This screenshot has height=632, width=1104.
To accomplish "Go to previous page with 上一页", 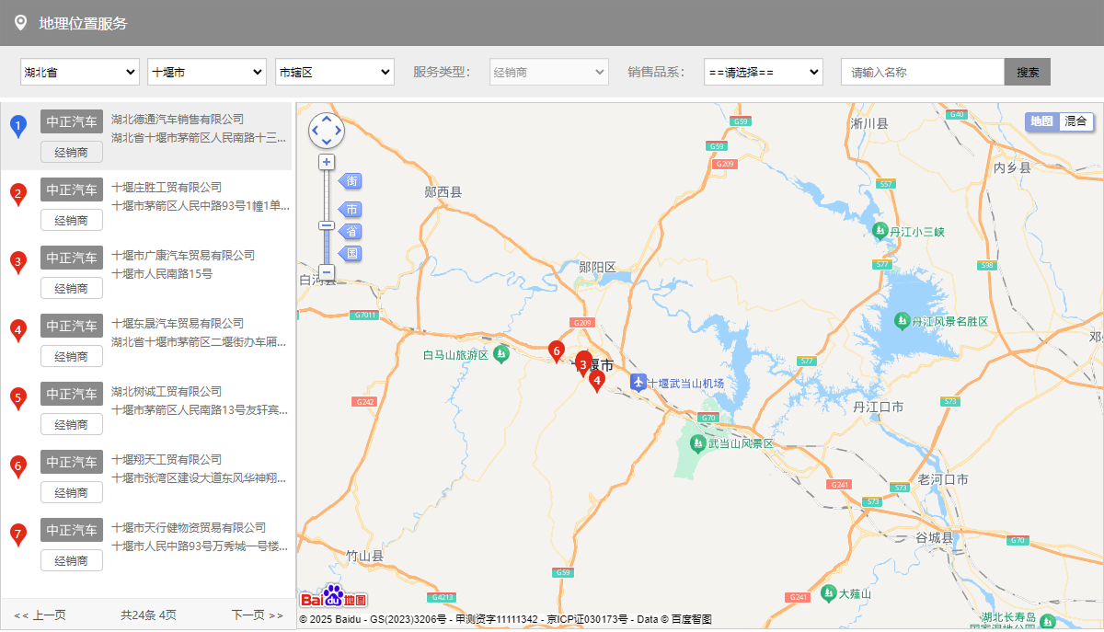I will [40, 615].
